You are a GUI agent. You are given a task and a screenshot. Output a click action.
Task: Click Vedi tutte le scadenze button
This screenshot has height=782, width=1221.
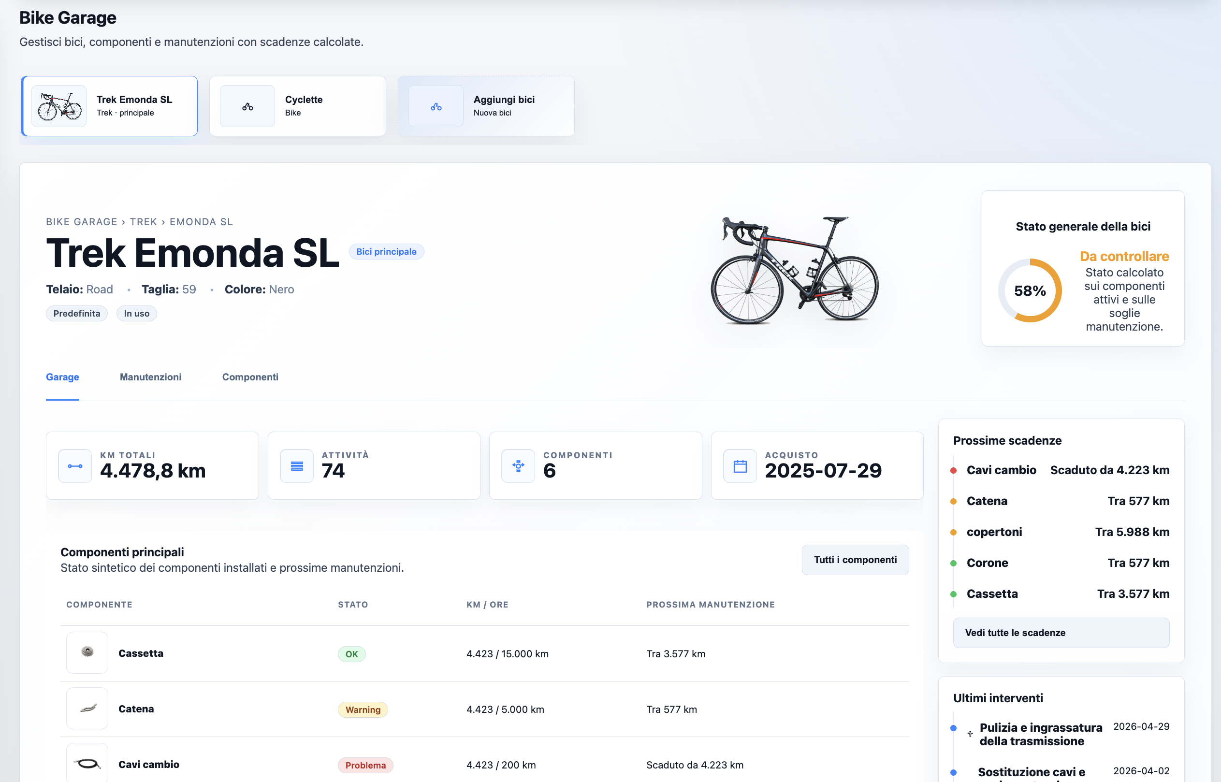point(1061,633)
